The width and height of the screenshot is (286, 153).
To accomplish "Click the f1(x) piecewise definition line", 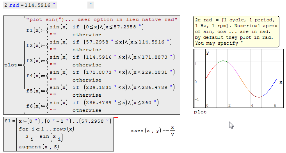I will 85,31.
